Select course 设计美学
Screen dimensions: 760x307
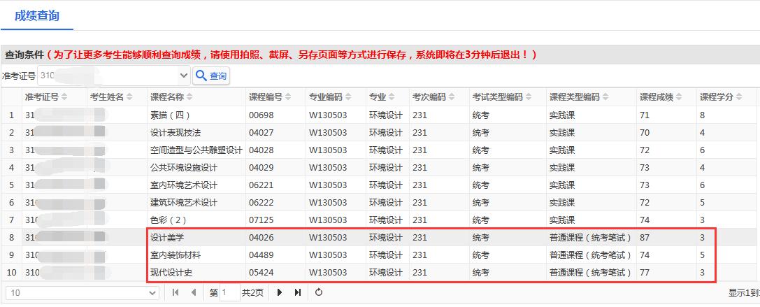point(167,238)
